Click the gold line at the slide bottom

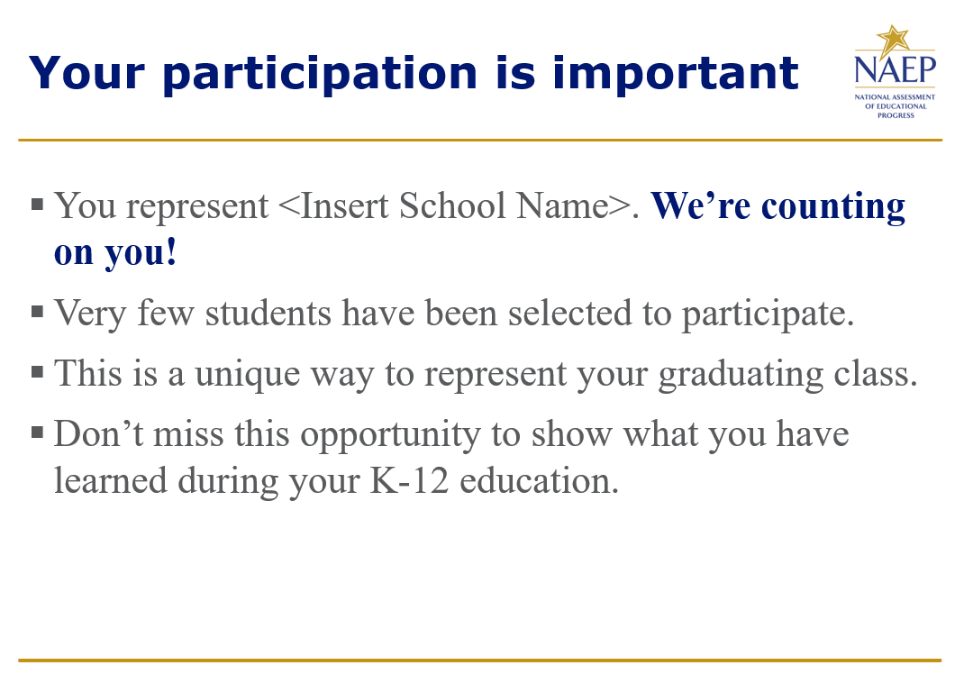pos(479,660)
